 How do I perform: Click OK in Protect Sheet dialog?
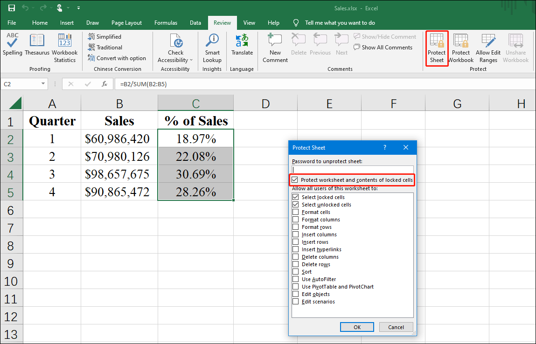tap(357, 327)
